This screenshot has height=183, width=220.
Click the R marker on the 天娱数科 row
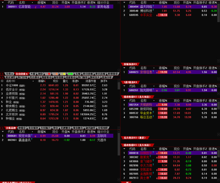(x=157, y=105)
